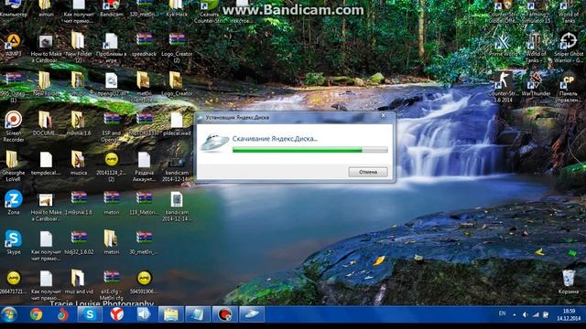The width and height of the screenshot is (586, 329).
Task: Select the 'ESP and Opengl' archive
Action: tap(112, 127)
